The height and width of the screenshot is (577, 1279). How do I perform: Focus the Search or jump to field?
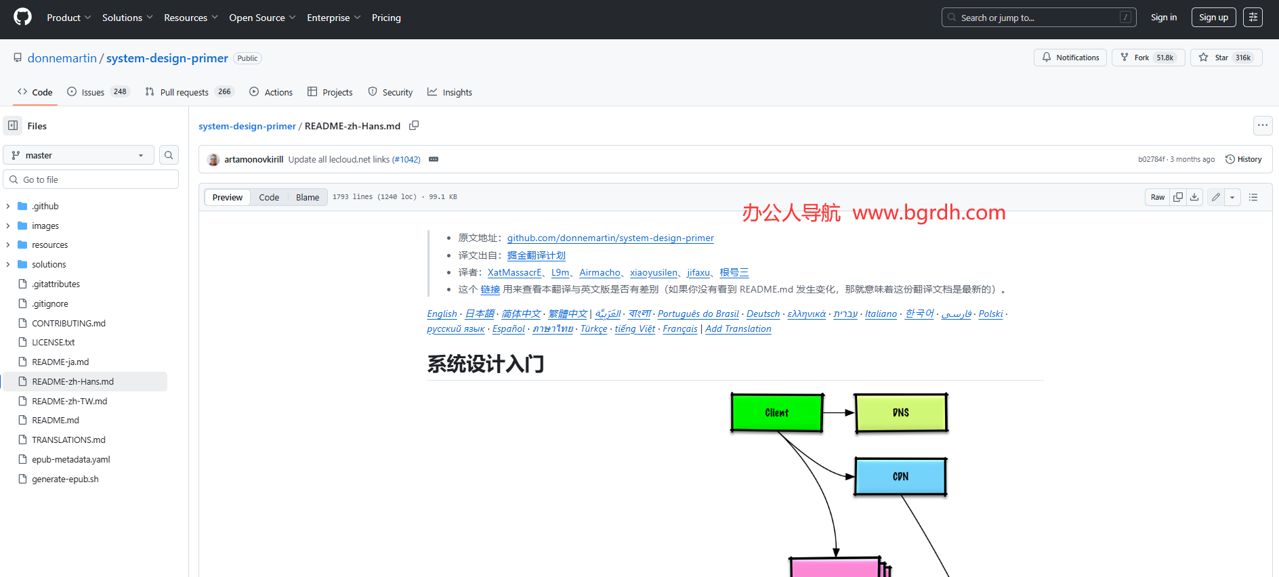pos(1039,18)
